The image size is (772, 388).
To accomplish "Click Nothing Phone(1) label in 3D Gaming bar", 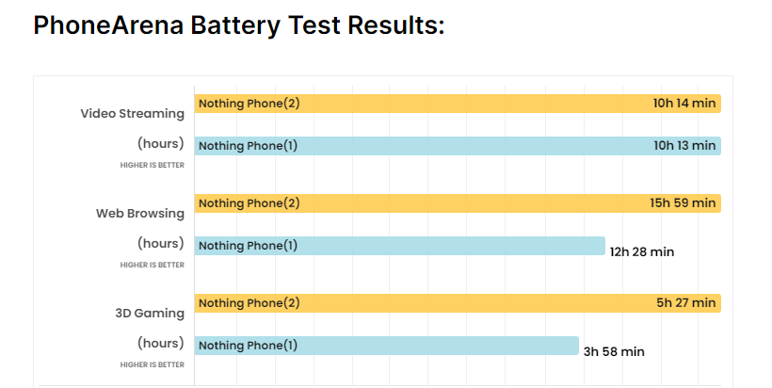I will point(248,346).
